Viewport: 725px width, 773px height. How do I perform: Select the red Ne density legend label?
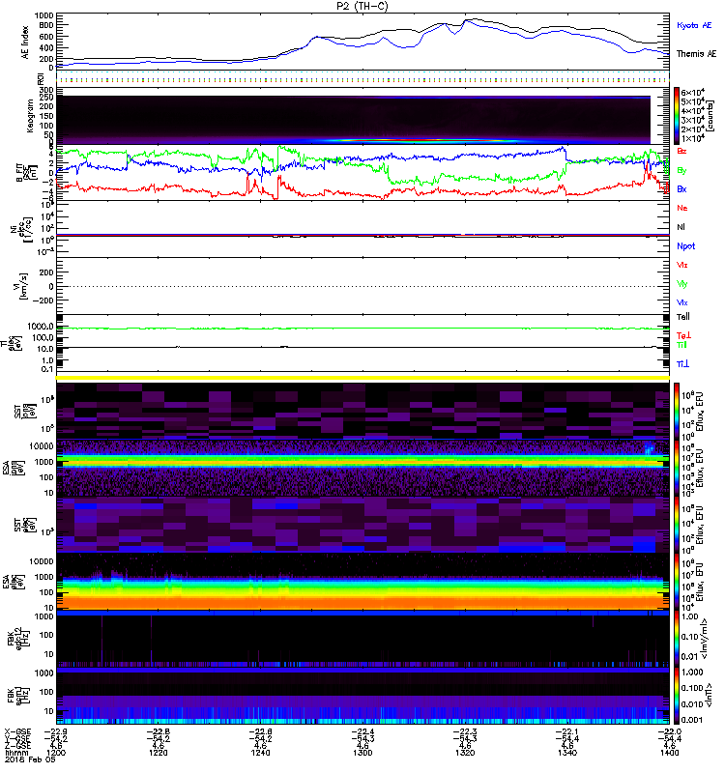681,208
